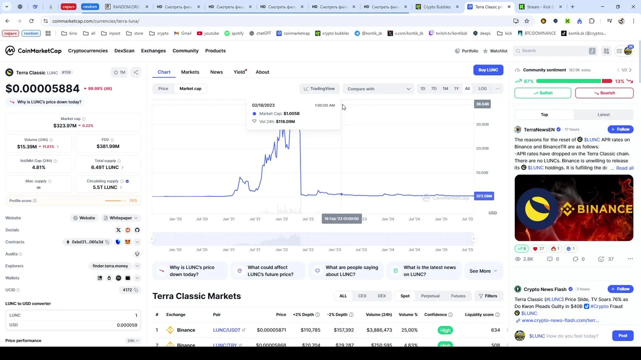The image size is (641, 360).
Task: Open price performance 24h dropdown
Action: coord(133,340)
